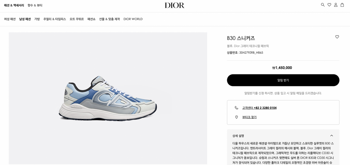Select the 남성 패션 menu item

[25, 19]
